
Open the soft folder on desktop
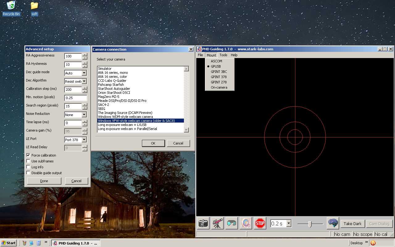click(x=34, y=8)
